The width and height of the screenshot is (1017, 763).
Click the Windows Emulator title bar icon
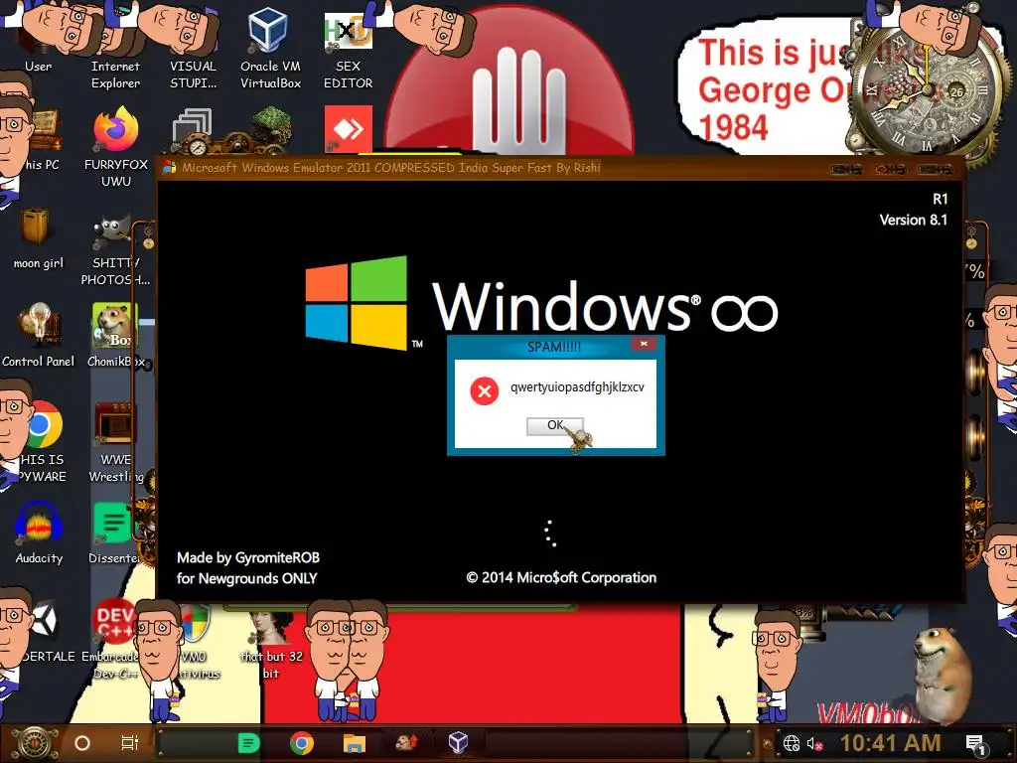pyautogui.click(x=169, y=167)
